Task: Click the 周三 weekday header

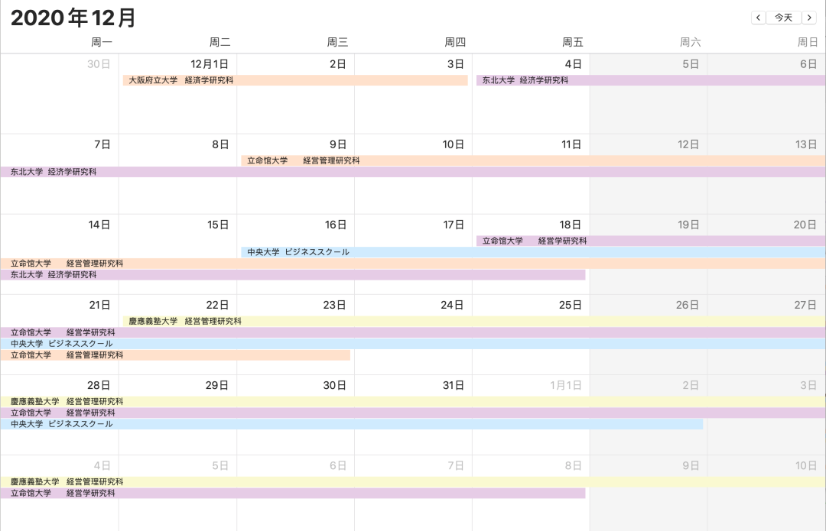Action: pyautogui.click(x=338, y=42)
